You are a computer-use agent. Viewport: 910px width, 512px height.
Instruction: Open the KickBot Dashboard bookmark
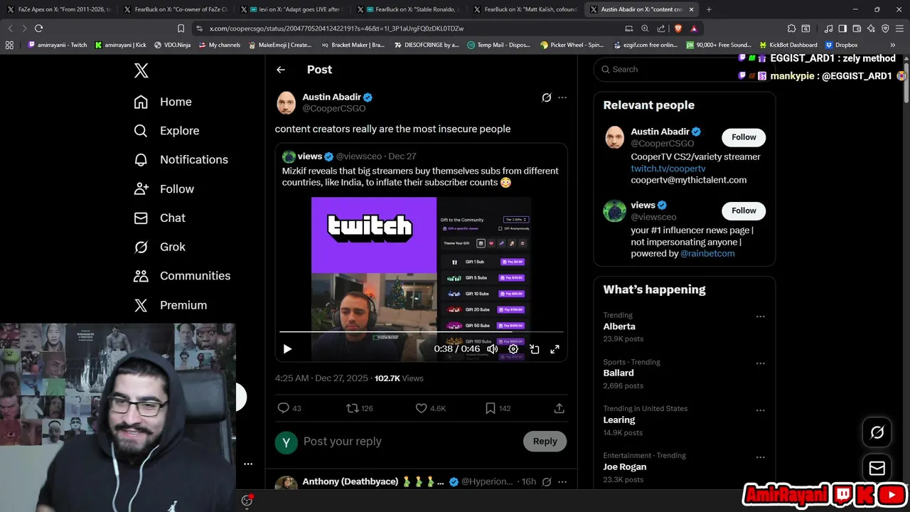click(787, 45)
